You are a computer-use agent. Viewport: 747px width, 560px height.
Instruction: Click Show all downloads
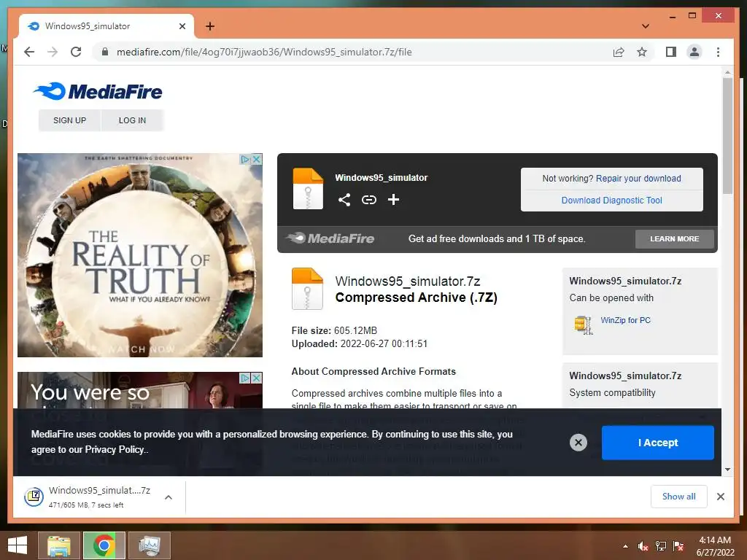pos(679,497)
